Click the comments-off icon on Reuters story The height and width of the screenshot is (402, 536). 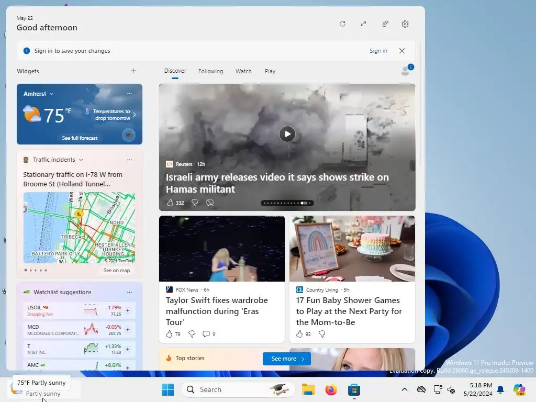tap(209, 203)
